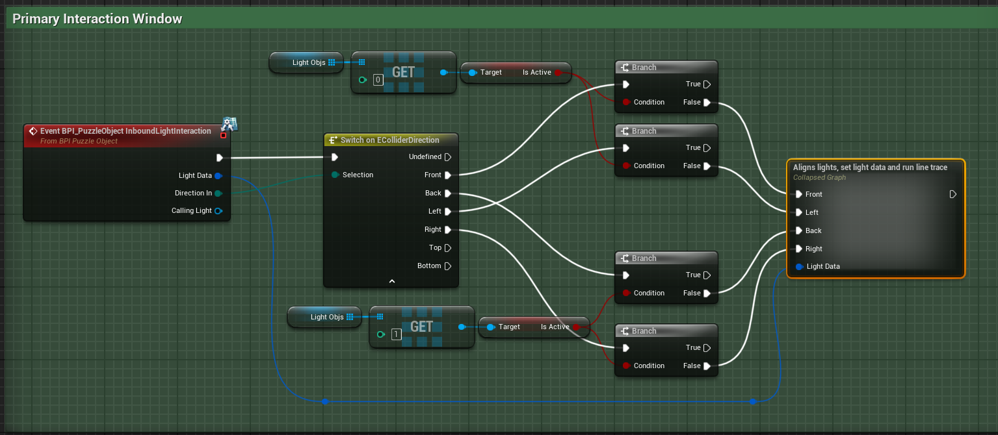
Task: Click the Direction In output pin
Action: (218, 193)
